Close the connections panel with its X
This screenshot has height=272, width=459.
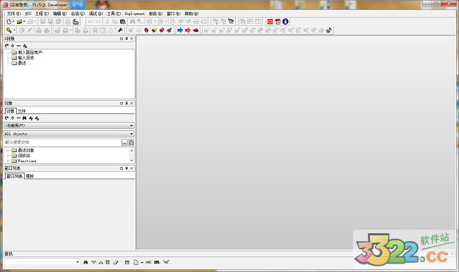click(131, 39)
